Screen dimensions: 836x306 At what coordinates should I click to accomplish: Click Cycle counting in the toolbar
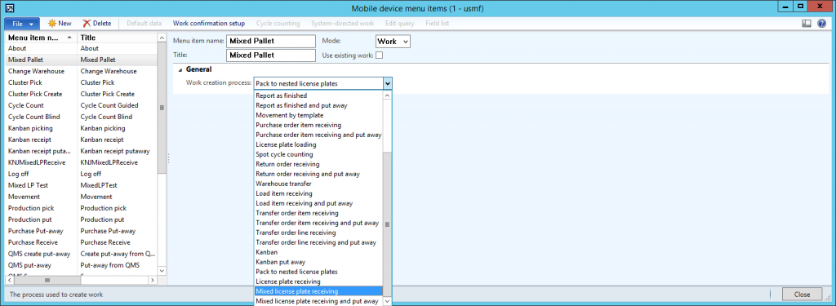[278, 24]
